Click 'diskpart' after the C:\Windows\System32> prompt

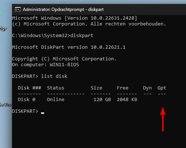coord(82,36)
